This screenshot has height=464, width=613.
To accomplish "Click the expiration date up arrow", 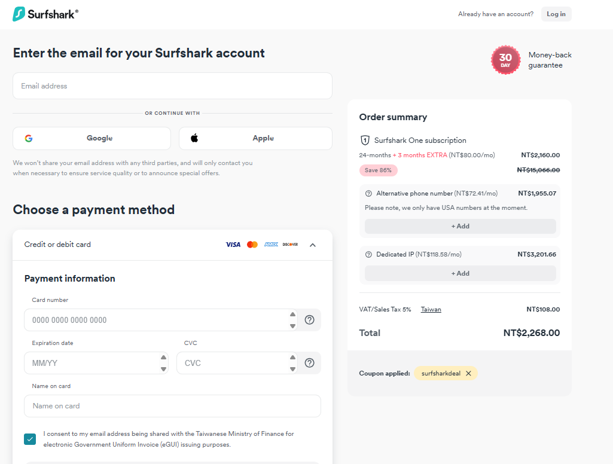I will (163, 358).
